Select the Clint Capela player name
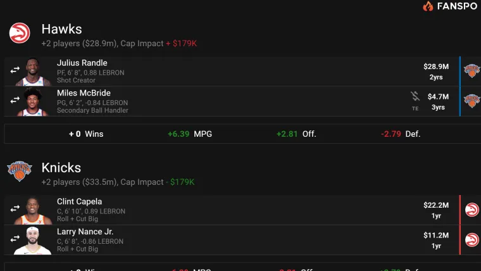This screenshot has height=271, width=481. (79, 201)
